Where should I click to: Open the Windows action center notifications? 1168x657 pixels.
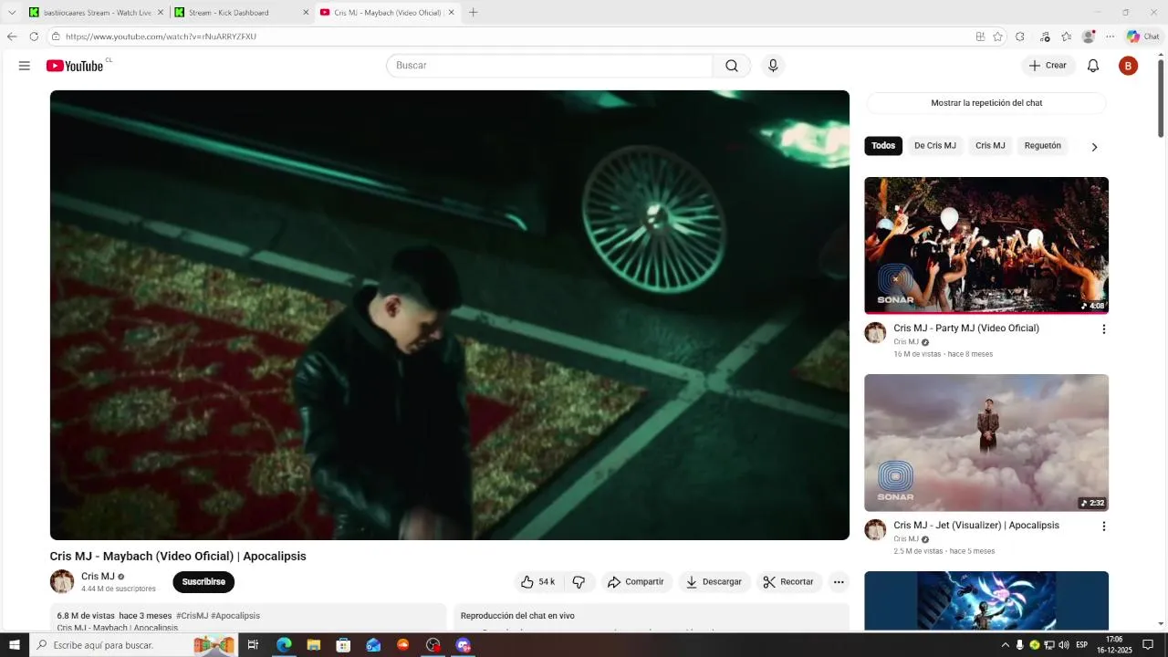[1149, 645]
